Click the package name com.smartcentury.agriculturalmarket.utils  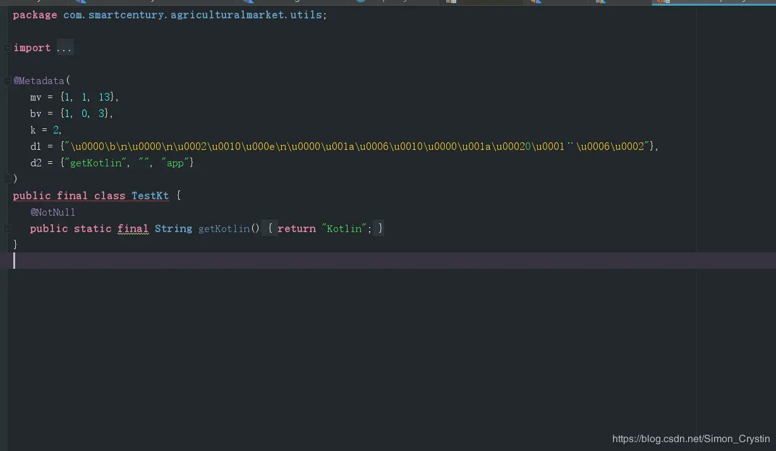pyautogui.click(x=193, y=15)
